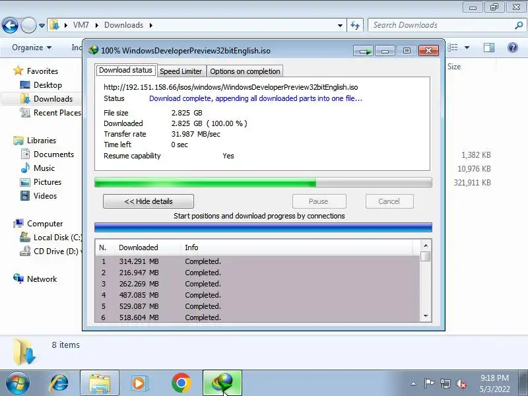This screenshot has width=528, height=396.
Task: Click the Action Center flag icon
Action: (x=429, y=383)
